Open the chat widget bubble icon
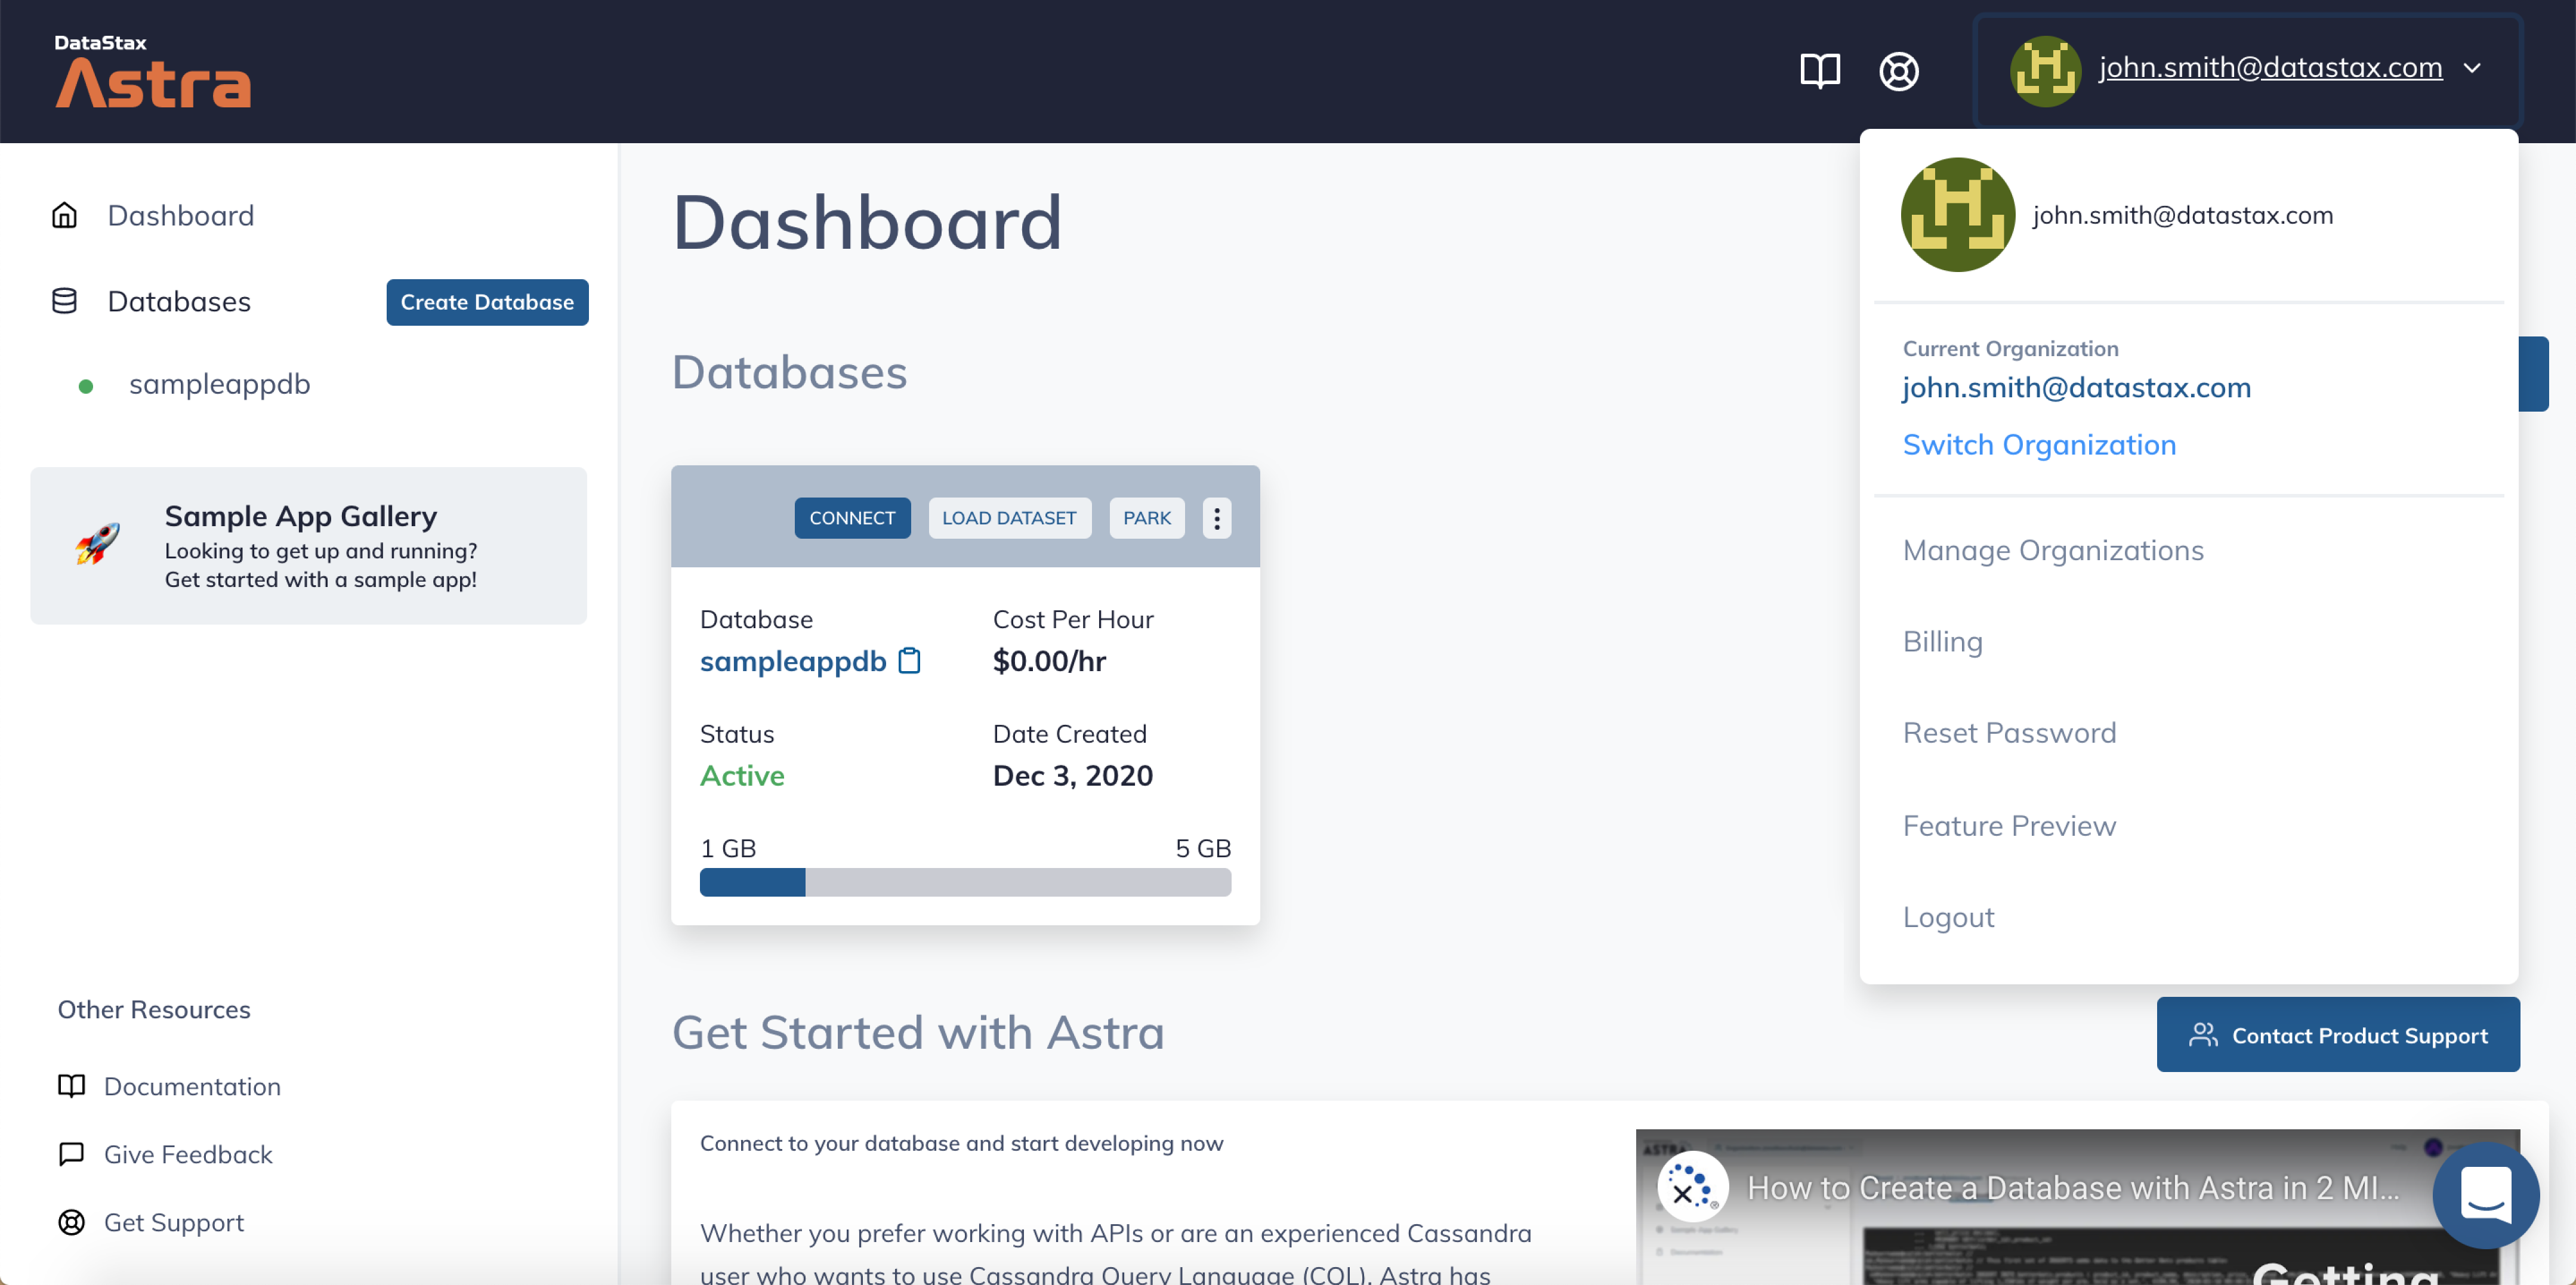Screen dimensions: 2576x1285 [2485, 1194]
